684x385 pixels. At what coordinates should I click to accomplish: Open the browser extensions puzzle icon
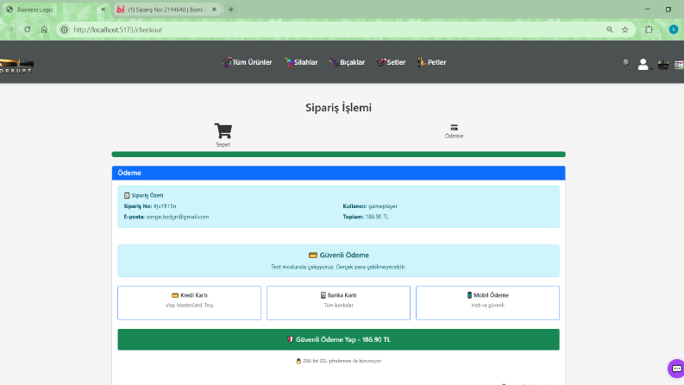pyautogui.click(x=649, y=29)
